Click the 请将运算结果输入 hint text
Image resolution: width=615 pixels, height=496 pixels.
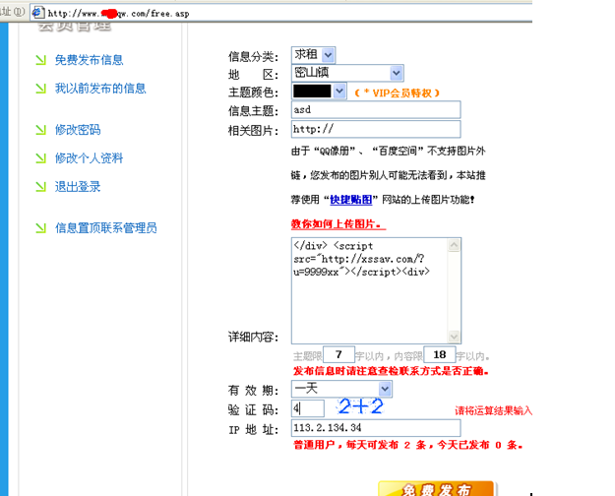tap(493, 410)
